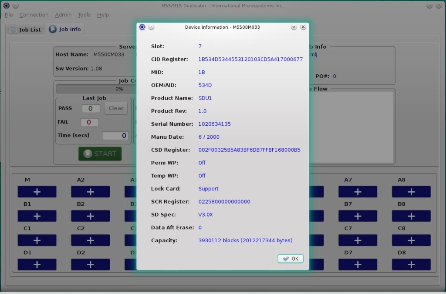Click the SD Spec value V3.0X
This screenshot has width=446, height=294.
pos(206,214)
